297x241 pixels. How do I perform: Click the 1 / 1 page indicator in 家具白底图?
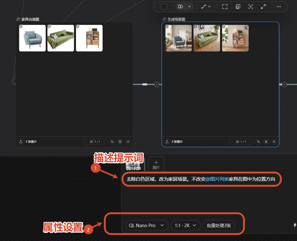point(97,142)
